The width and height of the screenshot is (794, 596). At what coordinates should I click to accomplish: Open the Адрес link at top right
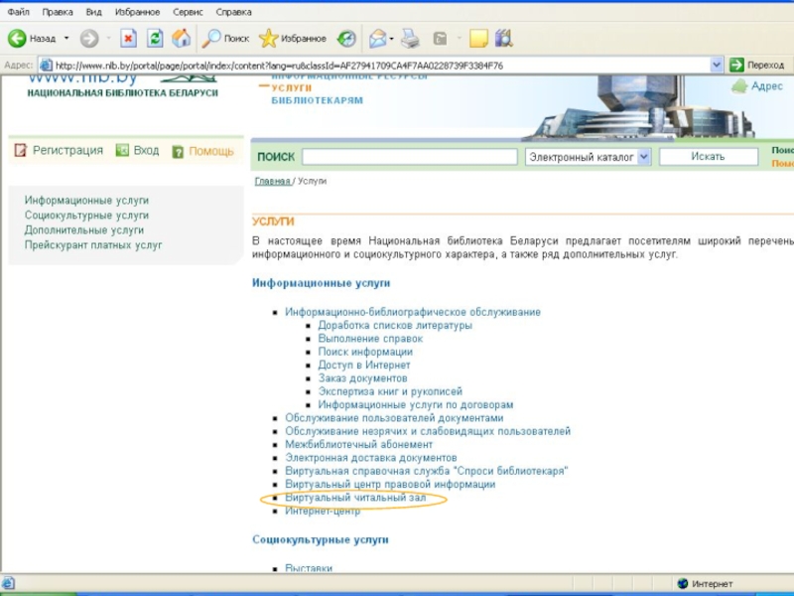pos(766,86)
